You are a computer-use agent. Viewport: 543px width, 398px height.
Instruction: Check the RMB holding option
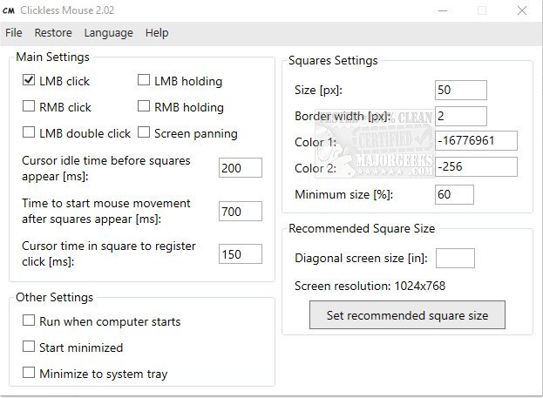pyautogui.click(x=145, y=107)
